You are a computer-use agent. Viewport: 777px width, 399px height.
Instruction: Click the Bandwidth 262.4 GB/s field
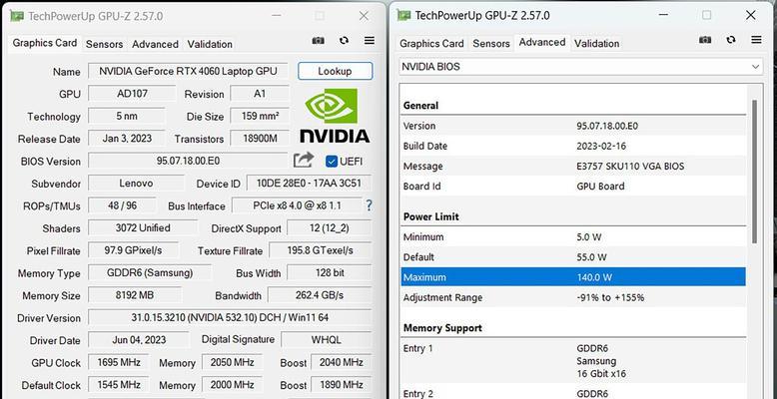(x=320, y=295)
